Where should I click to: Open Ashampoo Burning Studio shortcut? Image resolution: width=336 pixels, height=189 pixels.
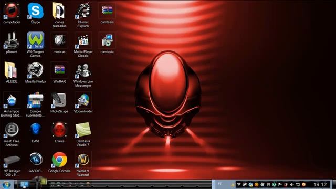pos(12,104)
